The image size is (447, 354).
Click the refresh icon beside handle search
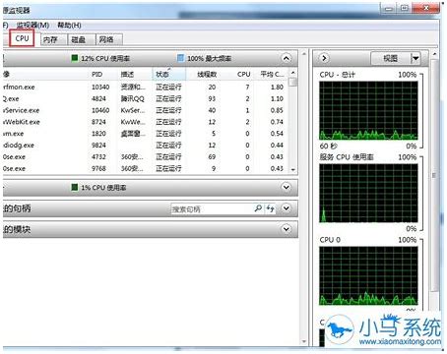click(270, 208)
